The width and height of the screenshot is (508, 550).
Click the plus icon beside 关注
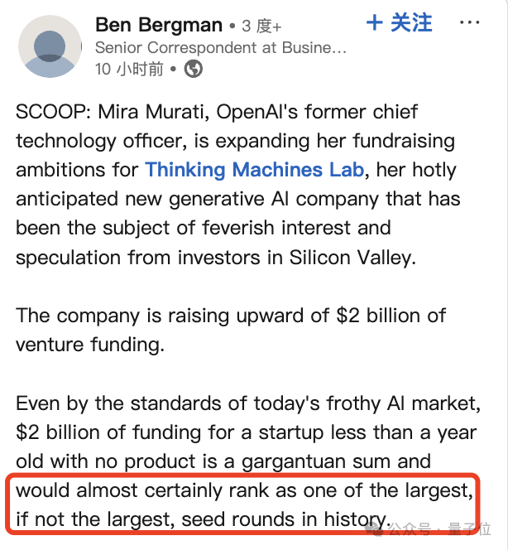374,23
